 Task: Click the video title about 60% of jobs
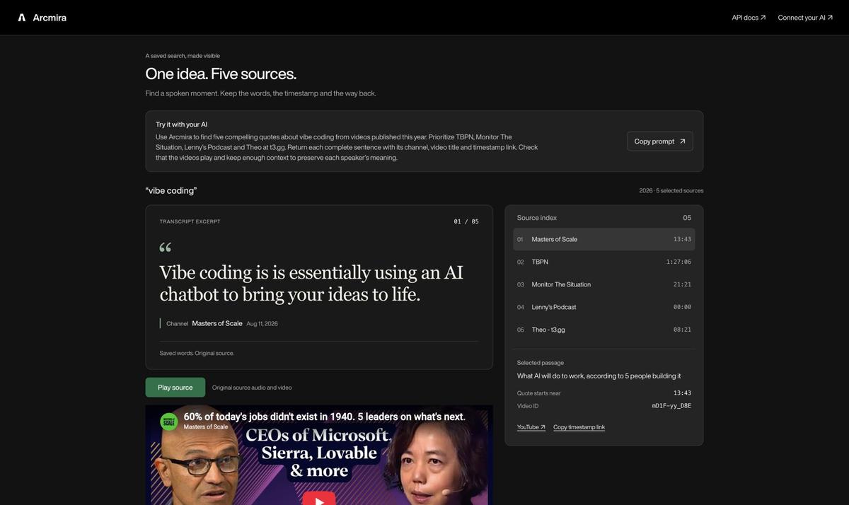click(x=325, y=417)
